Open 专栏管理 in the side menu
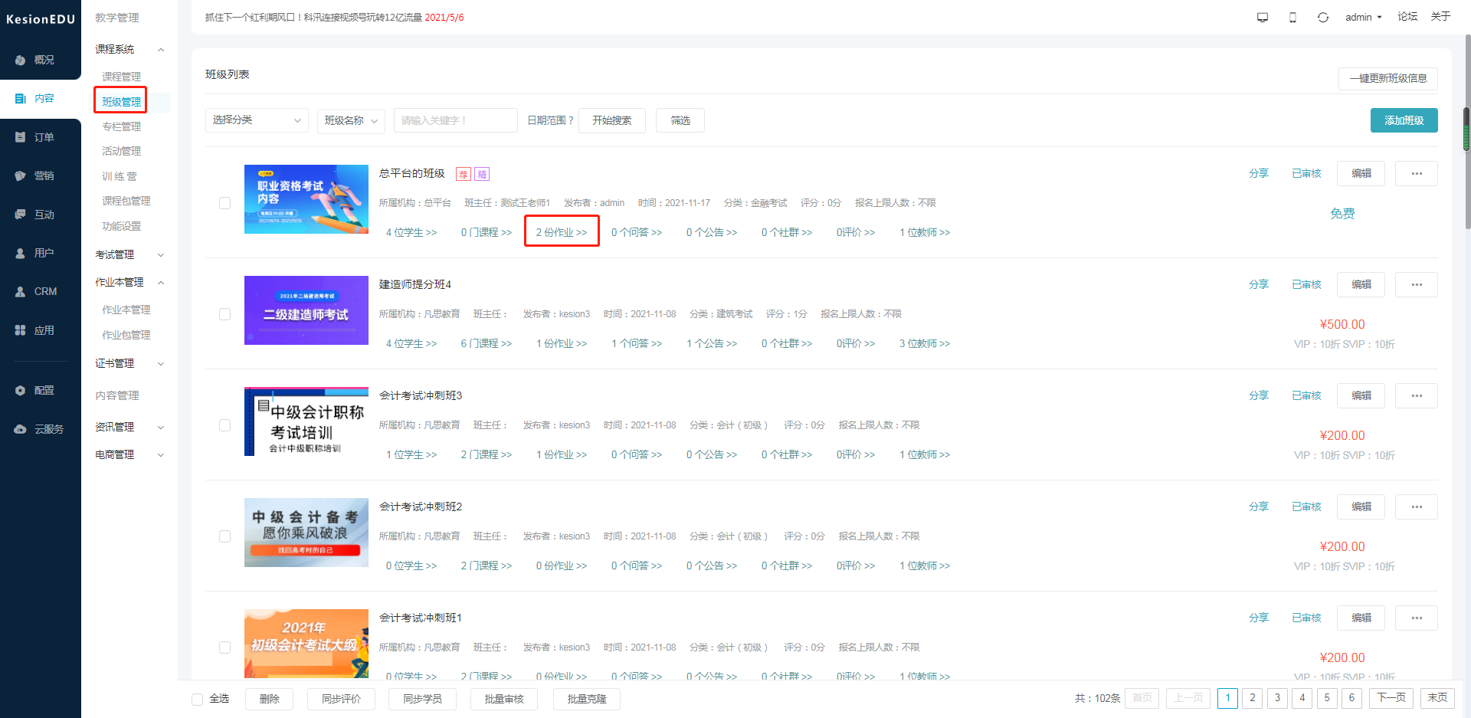The height and width of the screenshot is (718, 1471). 121,126
